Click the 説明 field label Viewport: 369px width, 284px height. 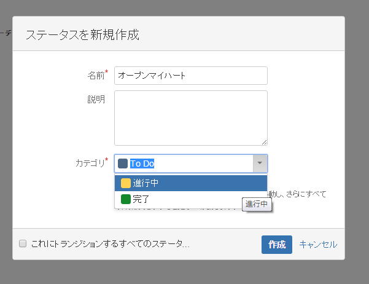click(x=96, y=100)
